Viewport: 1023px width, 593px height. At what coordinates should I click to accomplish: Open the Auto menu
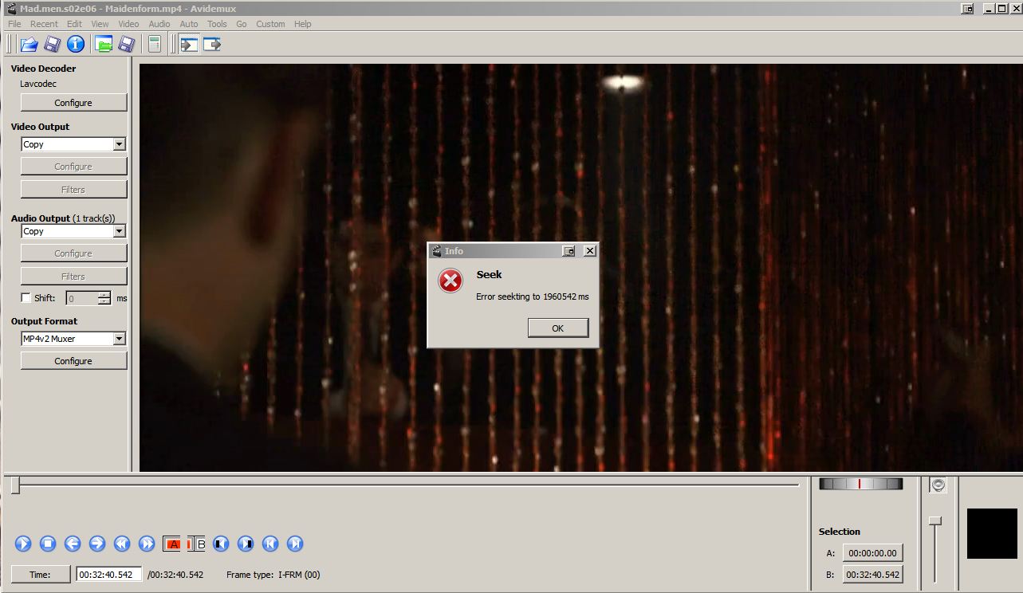tap(189, 24)
